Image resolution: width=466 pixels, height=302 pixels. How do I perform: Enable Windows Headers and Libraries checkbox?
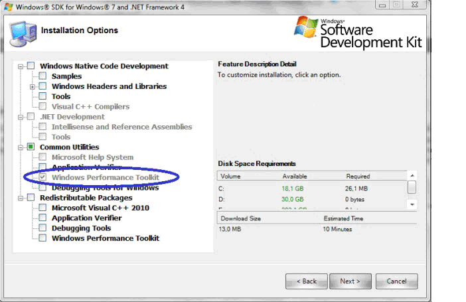[x=42, y=86]
